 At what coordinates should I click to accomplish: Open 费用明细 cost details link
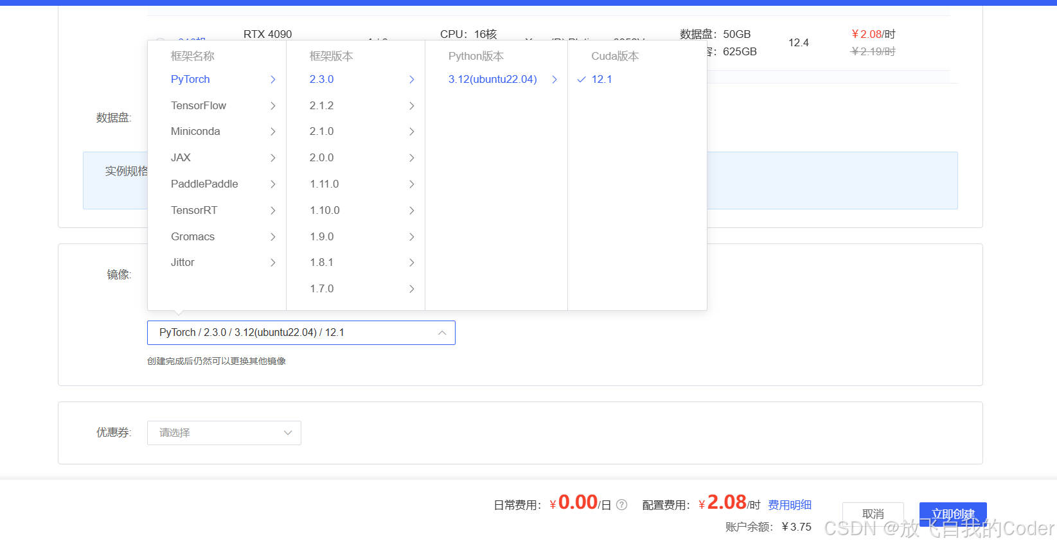[x=790, y=505]
